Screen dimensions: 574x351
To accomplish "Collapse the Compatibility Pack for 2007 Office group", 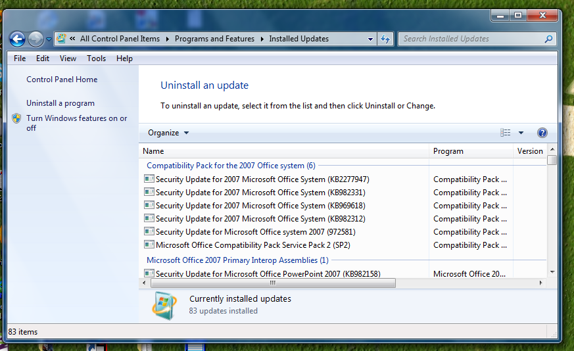I will [x=230, y=166].
